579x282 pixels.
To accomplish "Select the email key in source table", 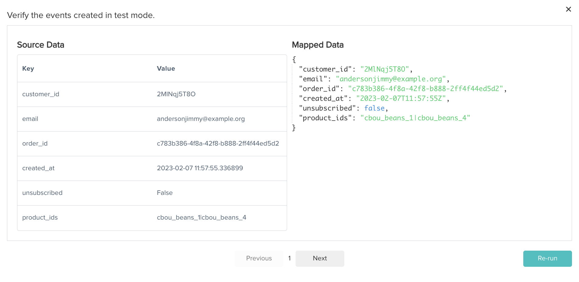I will pos(30,119).
